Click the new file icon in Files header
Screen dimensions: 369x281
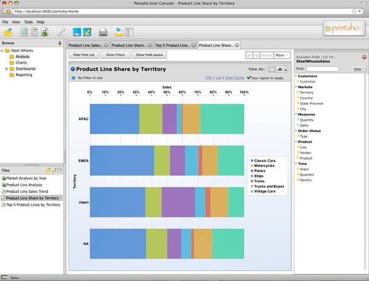coord(54,170)
